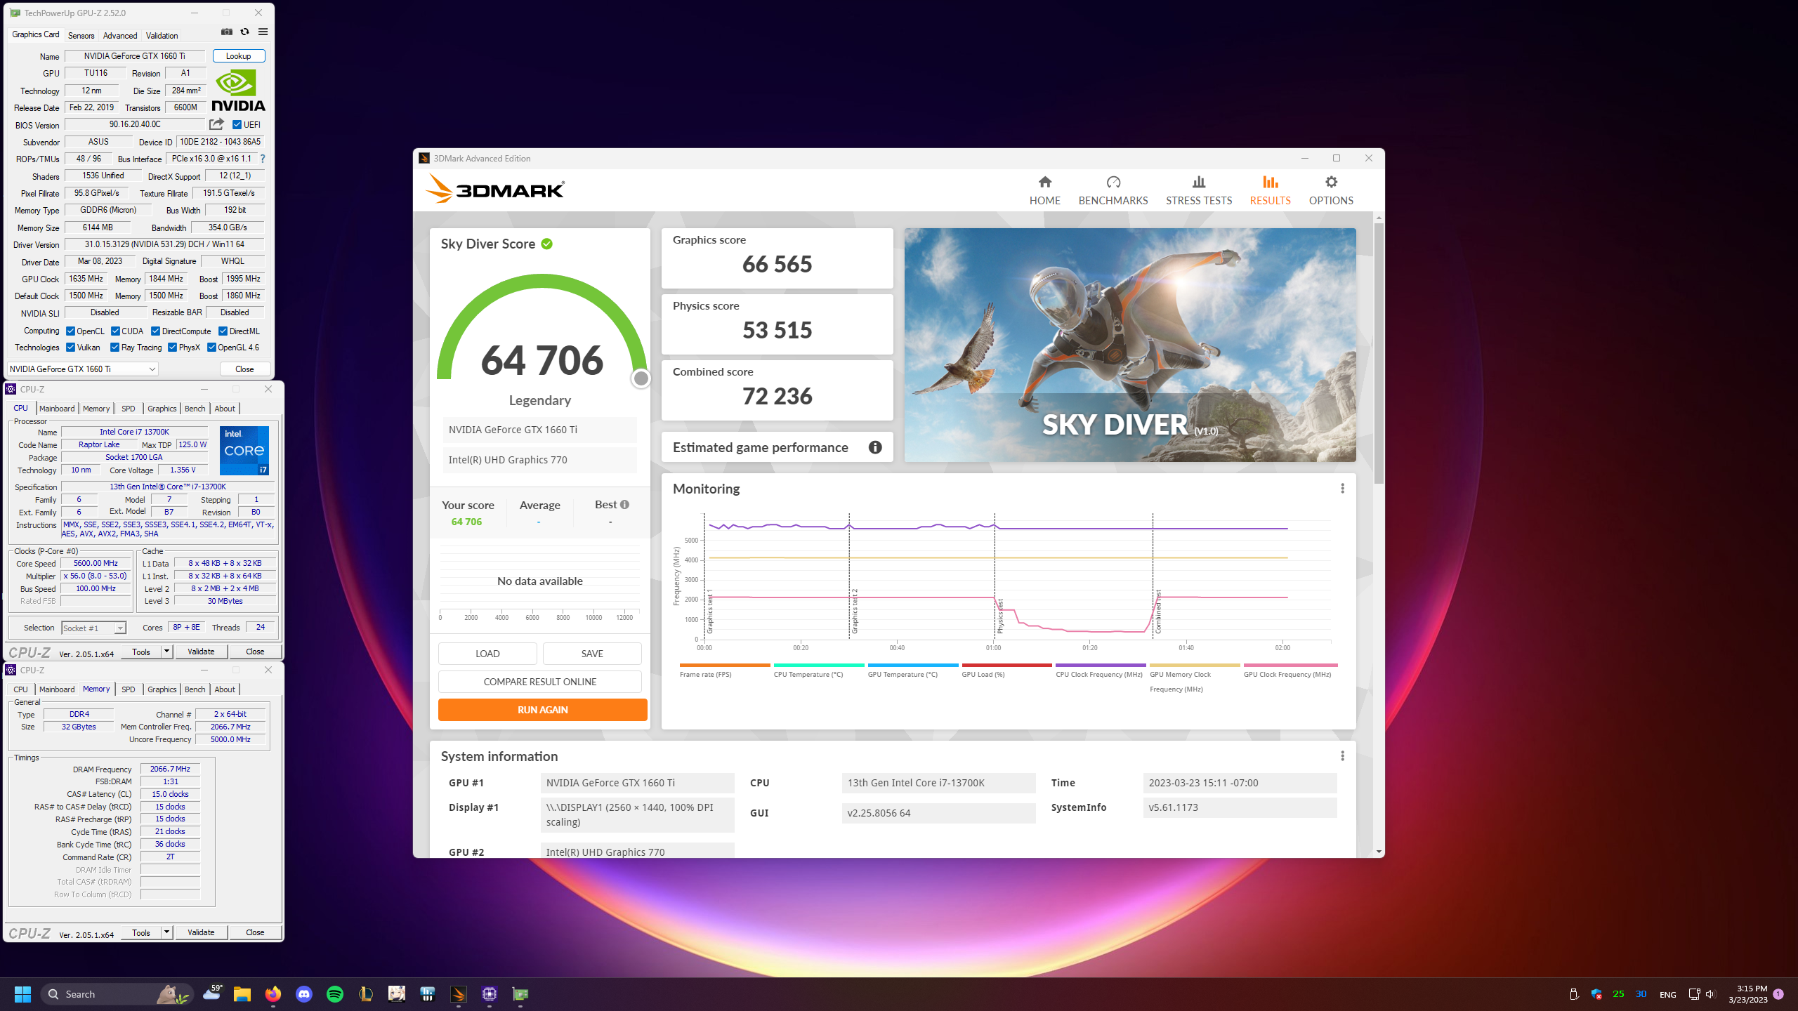Open GPU-Z hamburger menu icon
The height and width of the screenshot is (1011, 1798).
click(x=263, y=32)
